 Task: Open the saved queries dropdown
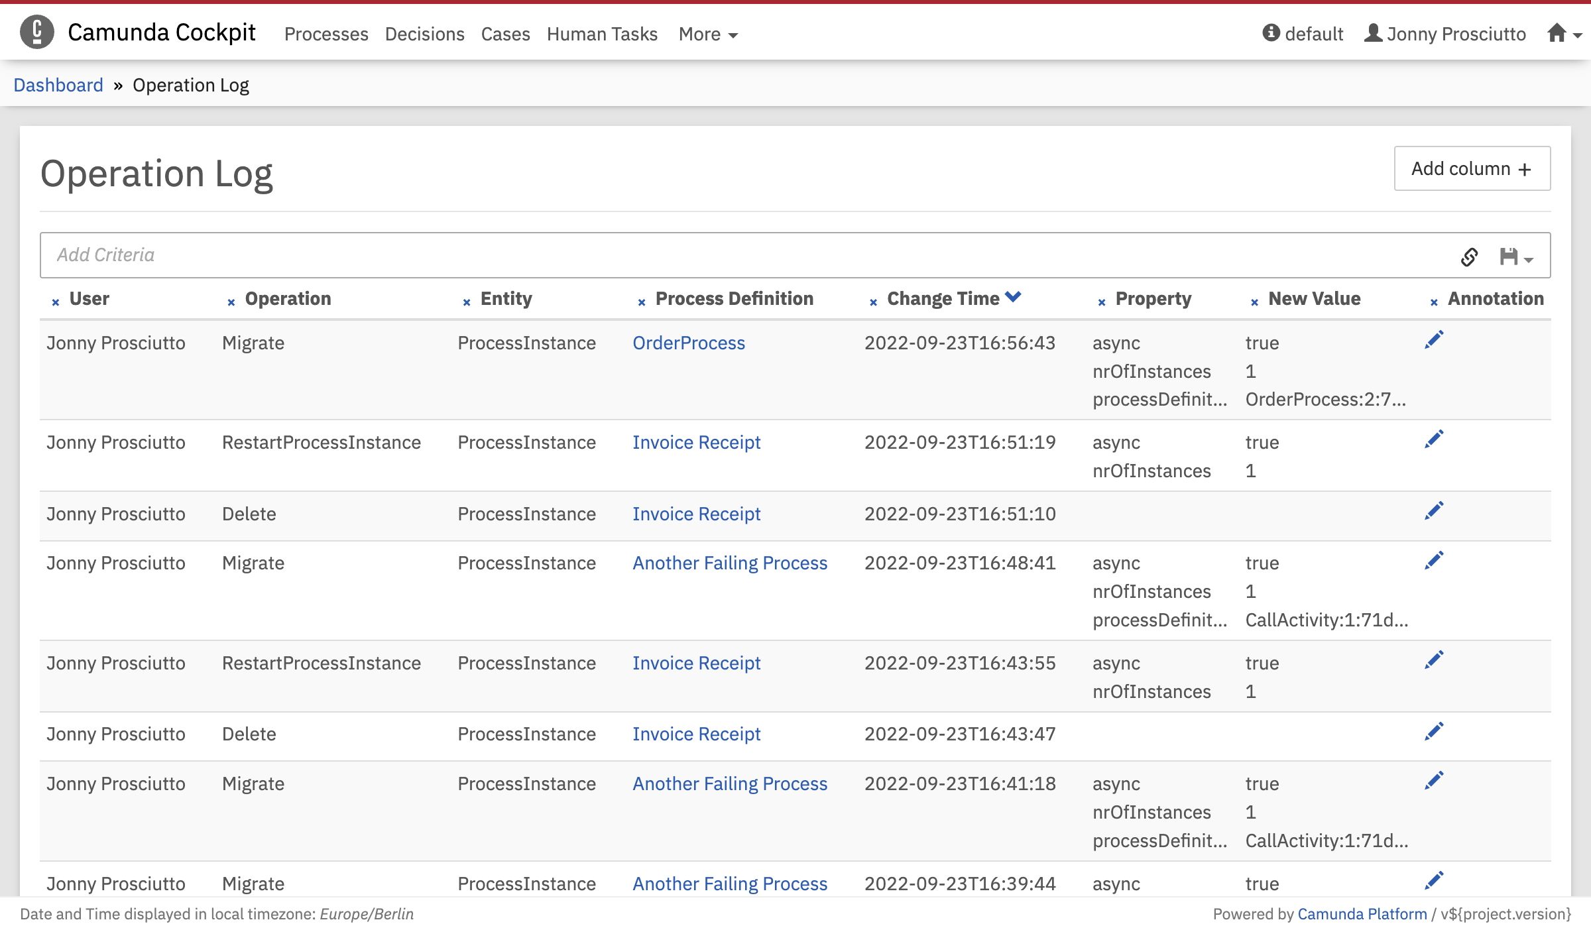tap(1516, 257)
